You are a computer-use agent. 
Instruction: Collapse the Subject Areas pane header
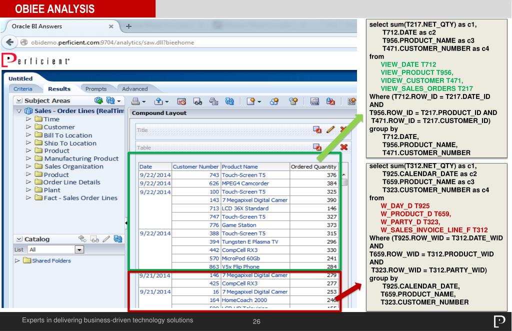point(19,100)
